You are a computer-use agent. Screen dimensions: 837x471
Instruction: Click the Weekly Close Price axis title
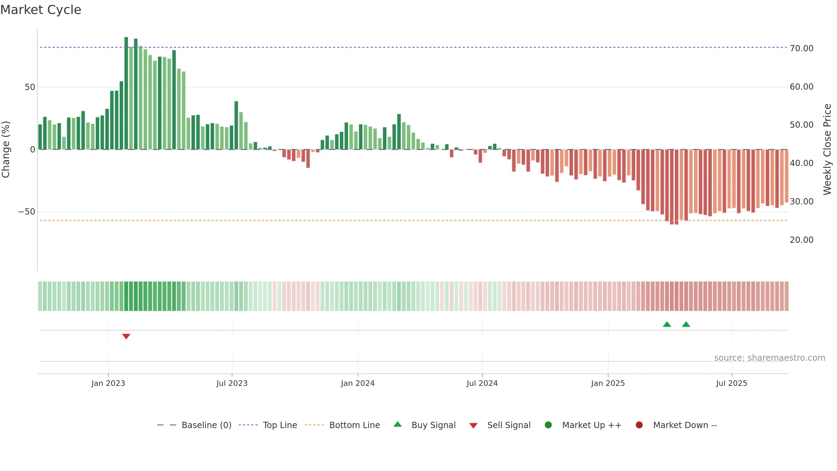pos(827,149)
